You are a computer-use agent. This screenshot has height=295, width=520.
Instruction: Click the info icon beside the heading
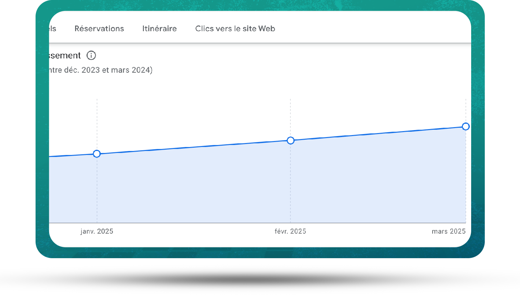pyautogui.click(x=91, y=55)
